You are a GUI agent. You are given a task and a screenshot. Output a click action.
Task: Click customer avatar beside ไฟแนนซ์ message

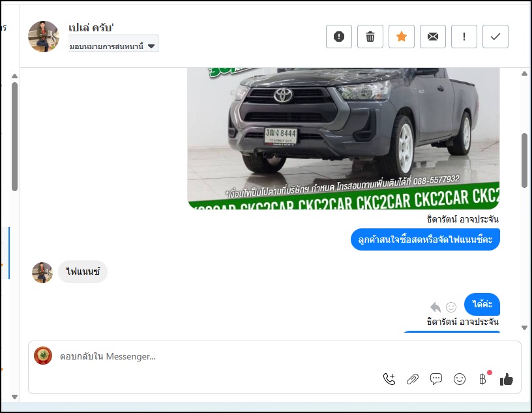click(x=42, y=272)
